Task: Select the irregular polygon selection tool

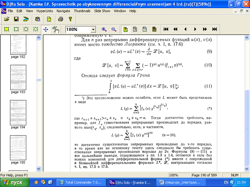Action: [x=36, y=29]
